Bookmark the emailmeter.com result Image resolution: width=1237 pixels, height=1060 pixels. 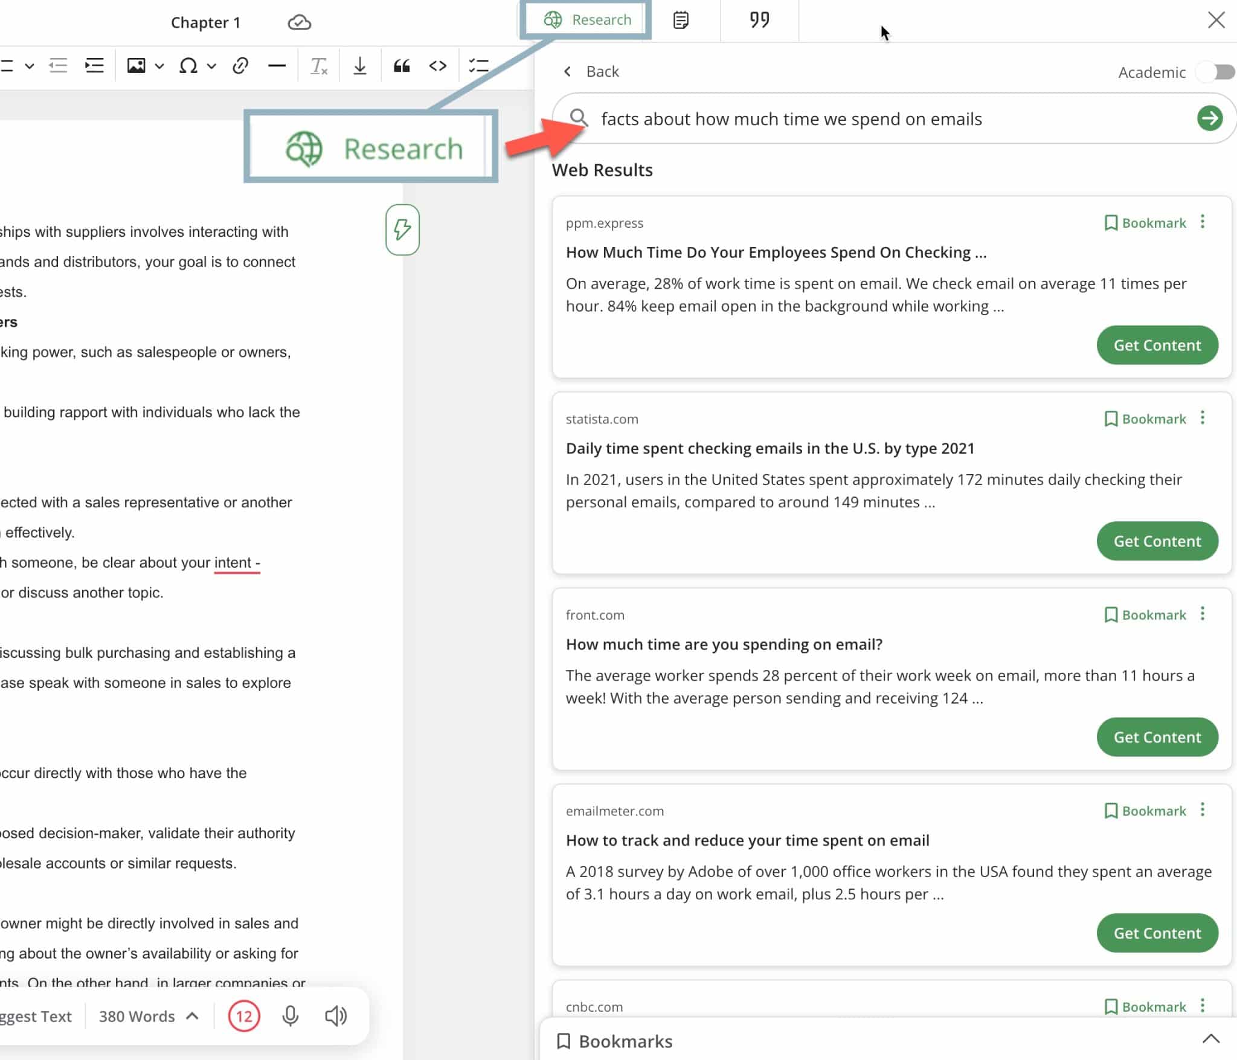pos(1145,811)
